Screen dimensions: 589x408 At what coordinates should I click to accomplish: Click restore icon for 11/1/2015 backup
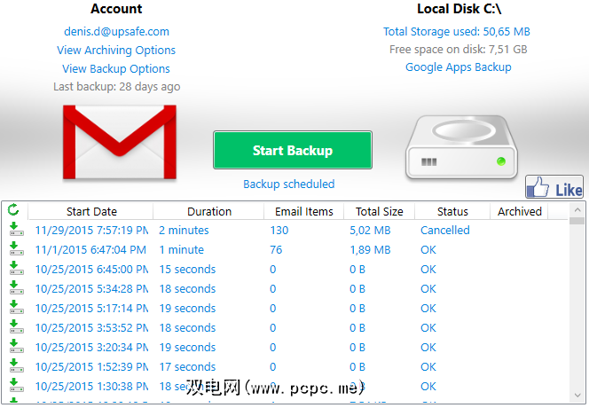coord(15,250)
